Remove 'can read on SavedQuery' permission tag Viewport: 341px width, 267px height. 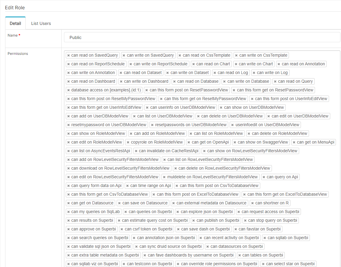click(x=68, y=55)
